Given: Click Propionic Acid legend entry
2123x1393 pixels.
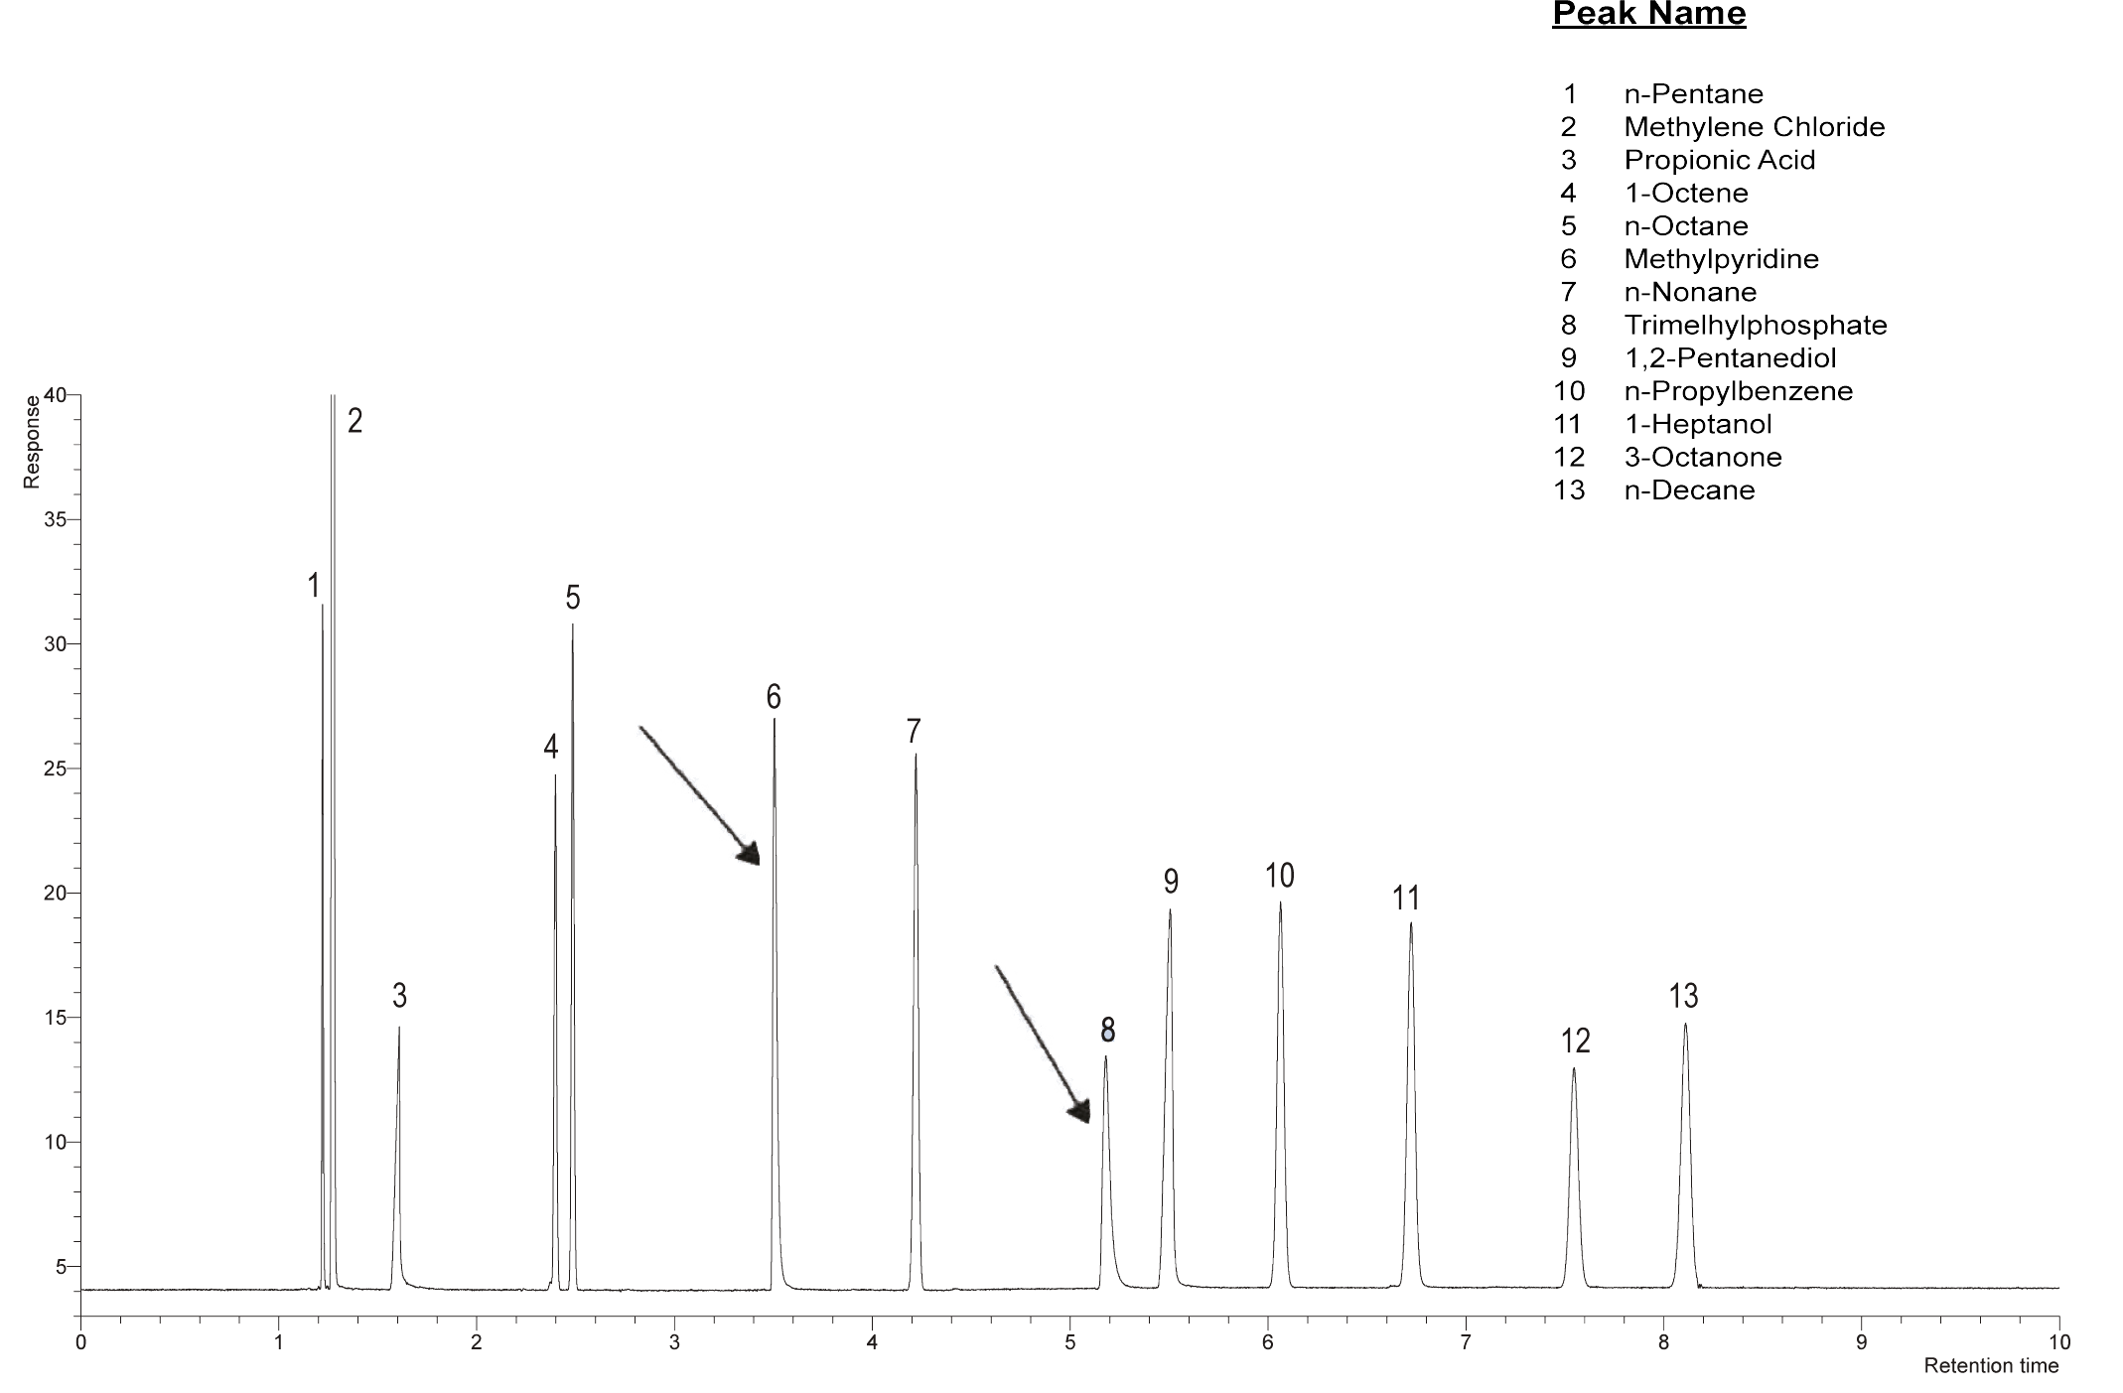Looking at the screenshot, I should pos(1720,160).
